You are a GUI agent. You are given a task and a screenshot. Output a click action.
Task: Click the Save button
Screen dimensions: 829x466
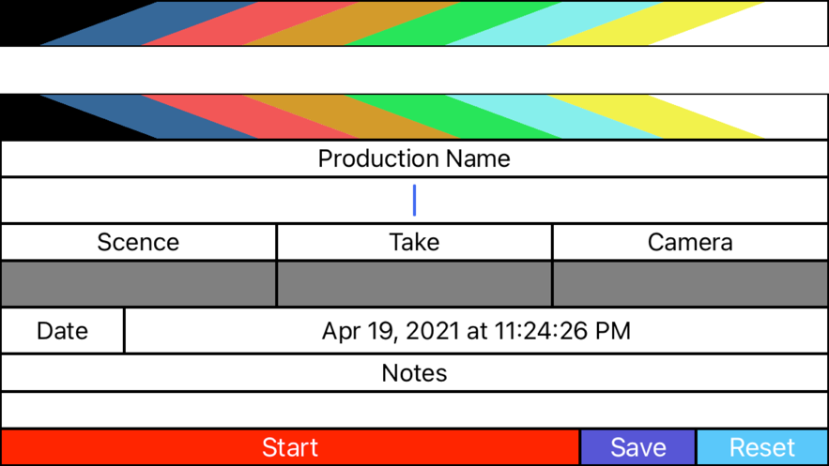click(637, 447)
